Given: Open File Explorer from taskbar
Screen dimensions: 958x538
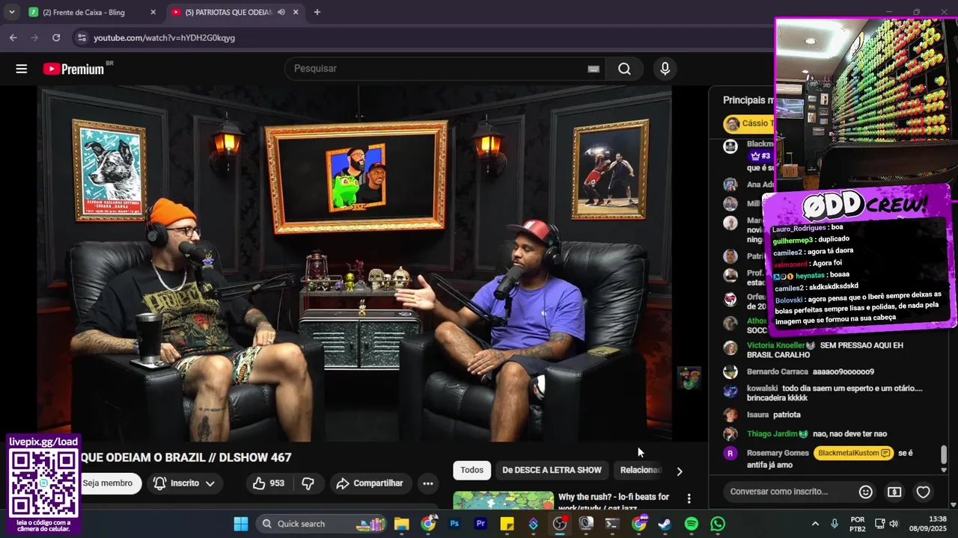Looking at the screenshot, I should point(402,524).
